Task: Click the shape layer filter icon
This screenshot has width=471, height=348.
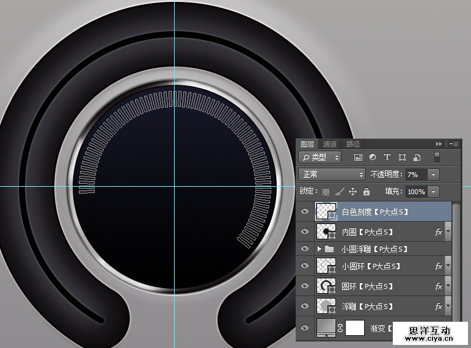Action: tap(402, 158)
